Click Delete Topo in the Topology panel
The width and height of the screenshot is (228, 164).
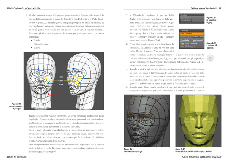(198, 36)
